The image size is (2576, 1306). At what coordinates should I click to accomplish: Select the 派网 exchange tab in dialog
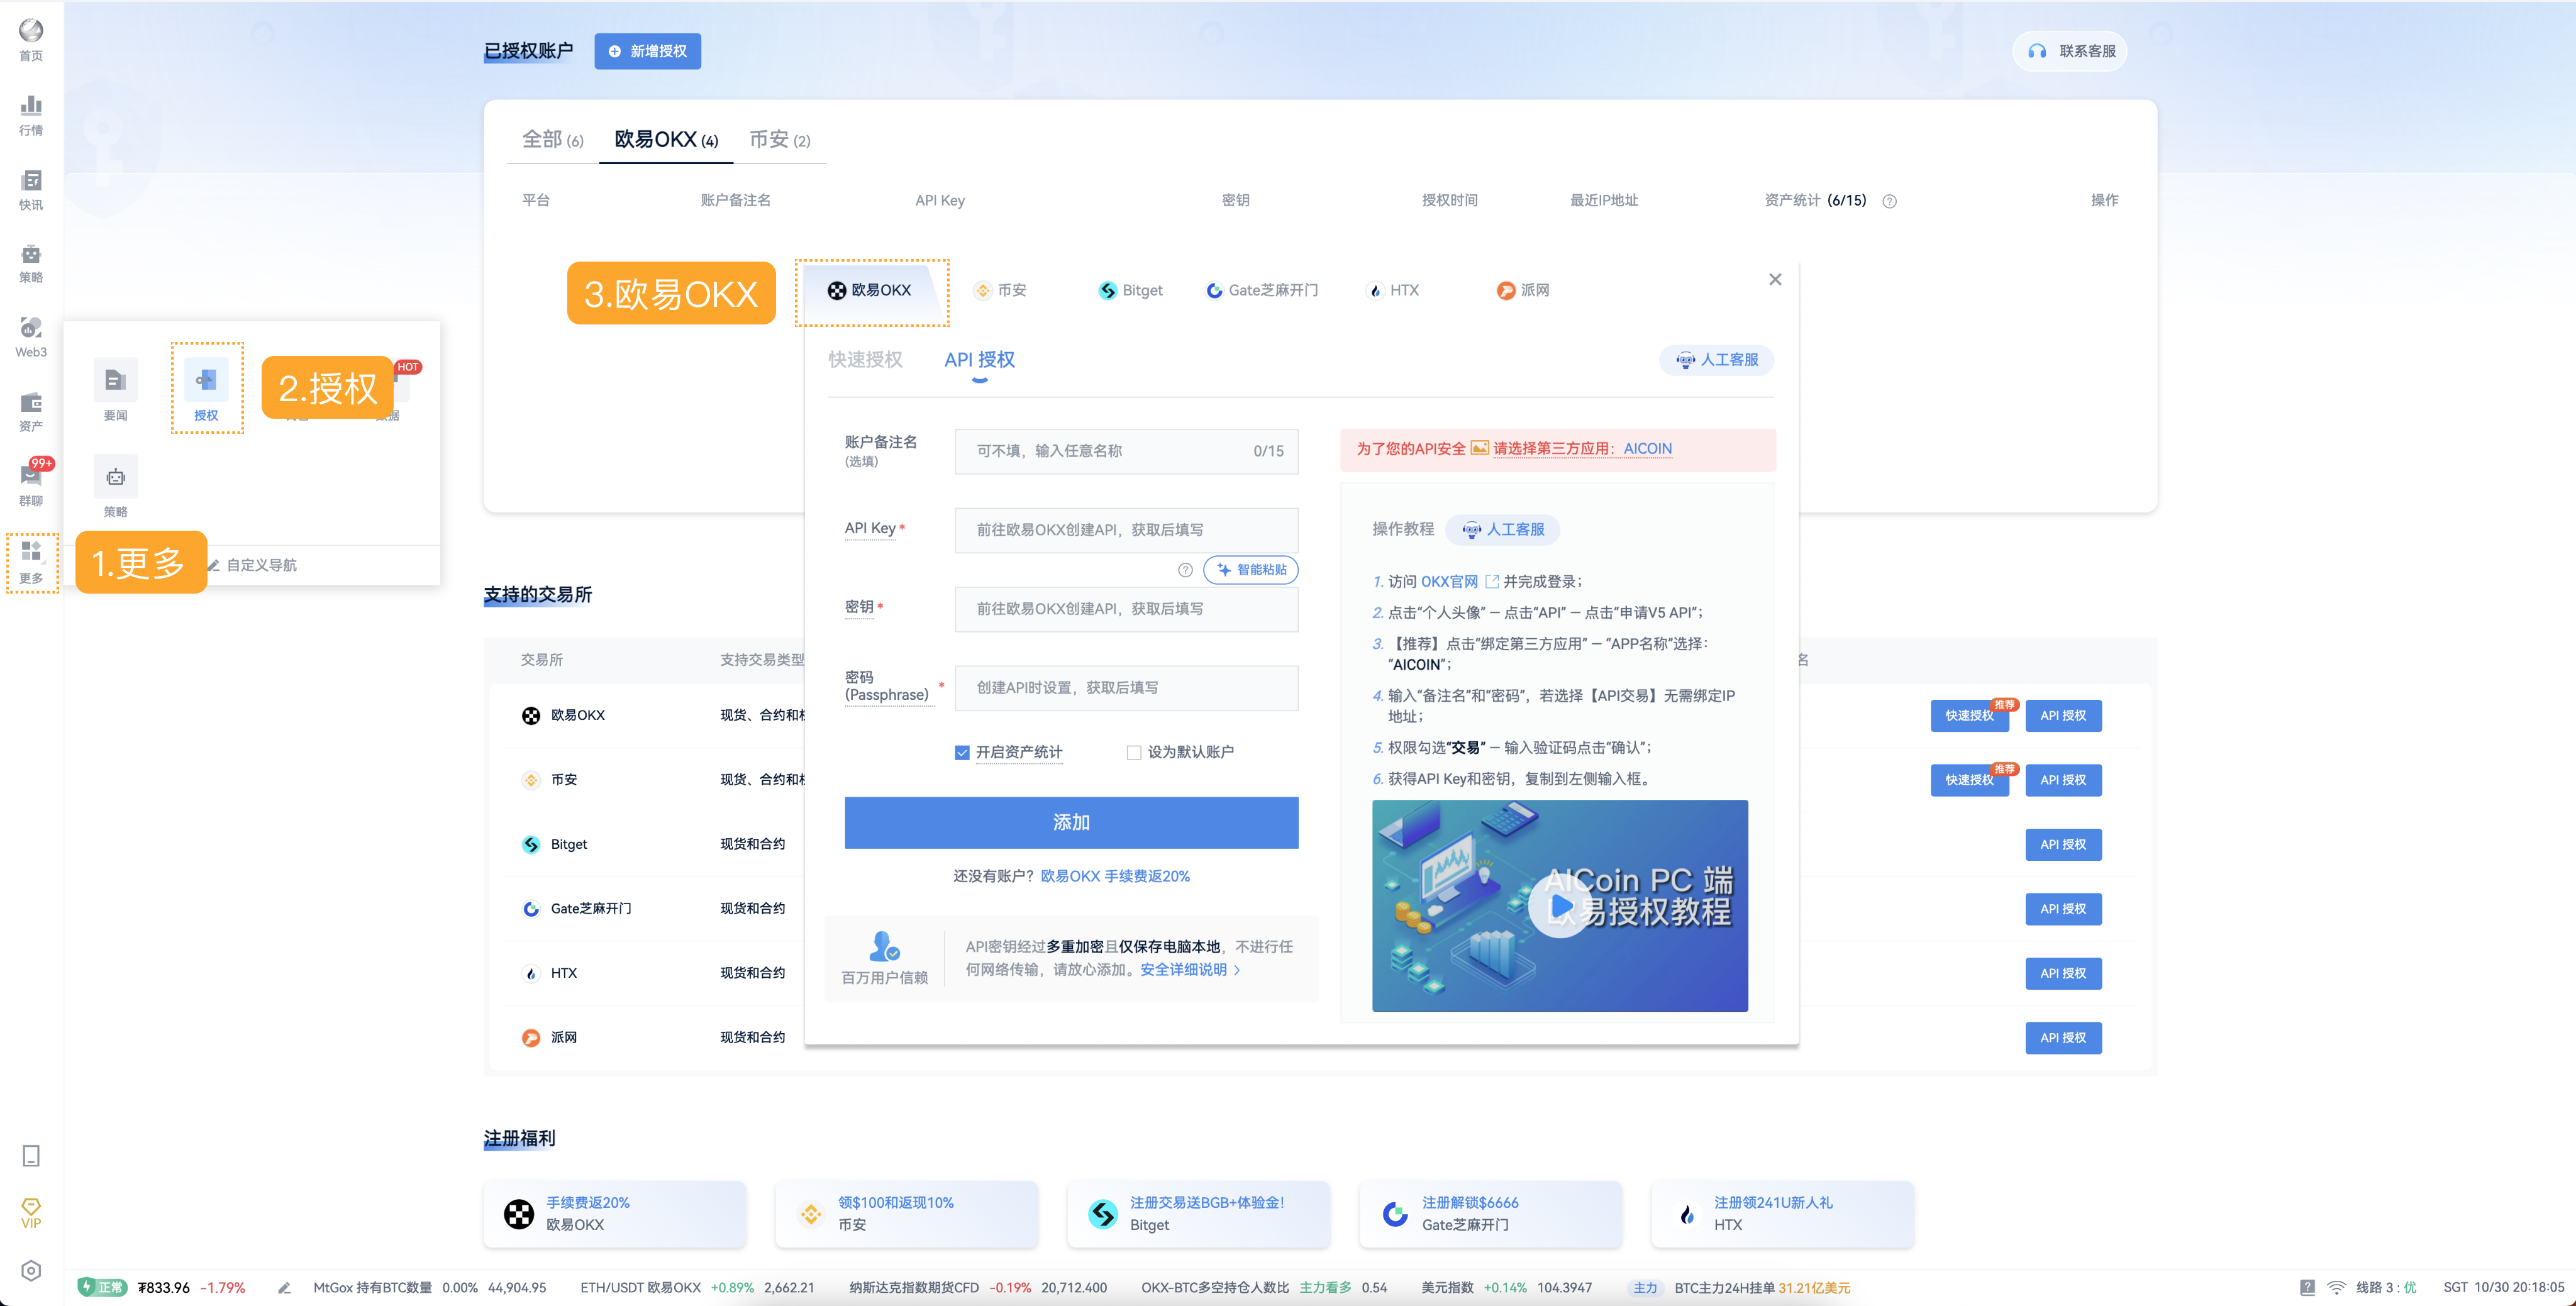[x=1523, y=290]
